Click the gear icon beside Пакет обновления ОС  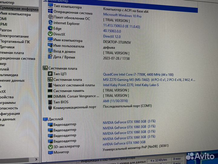pyautogui.click(x=50, y=17)
